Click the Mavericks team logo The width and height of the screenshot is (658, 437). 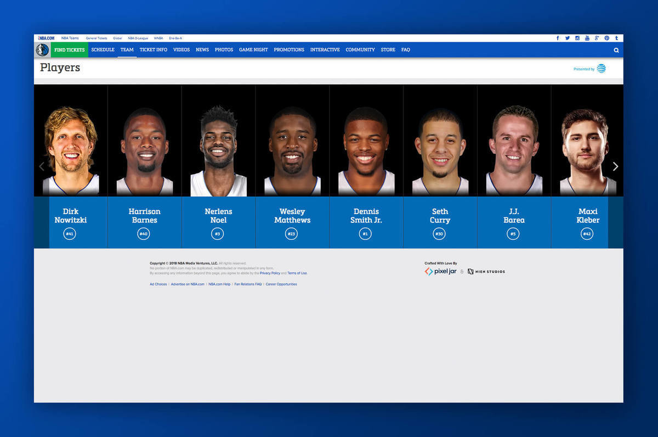tap(42, 50)
